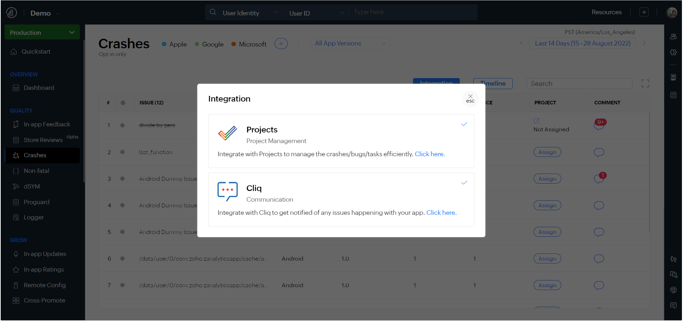Click the Cliq chat bubble icon
The width and height of the screenshot is (683, 322).
click(227, 191)
